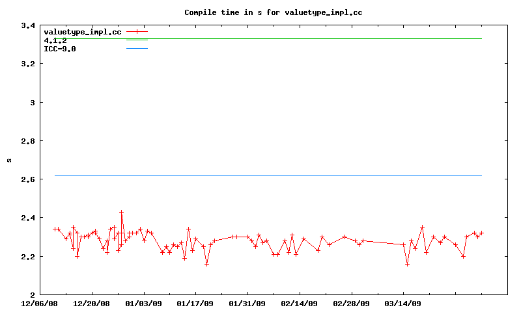521x312 pixels.
Task: Click the 12/06/08 x-axis date label
Action: point(40,303)
